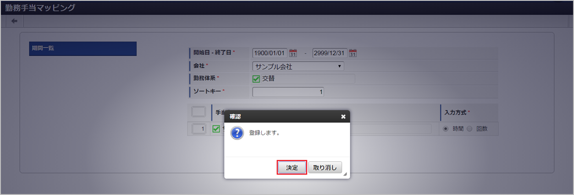Select the 期間一覧 sidebar item
The width and height of the screenshot is (574, 195).
(83, 49)
